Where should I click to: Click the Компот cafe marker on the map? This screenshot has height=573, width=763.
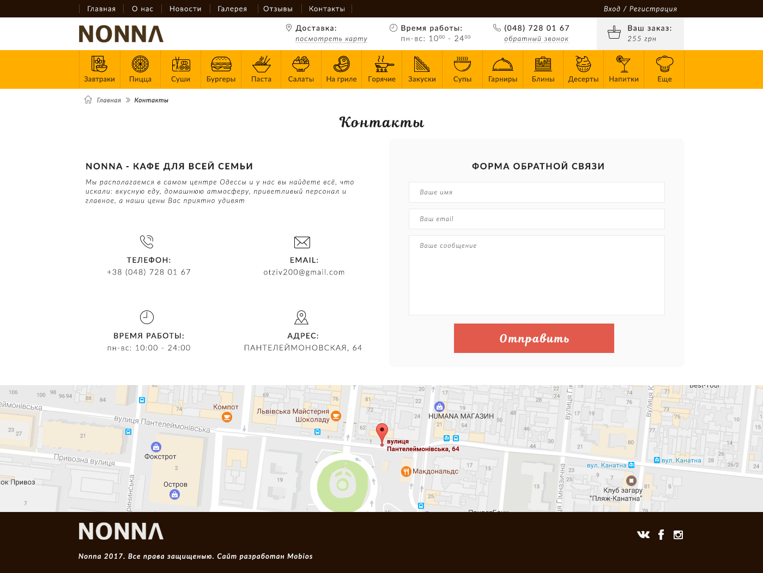click(227, 417)
